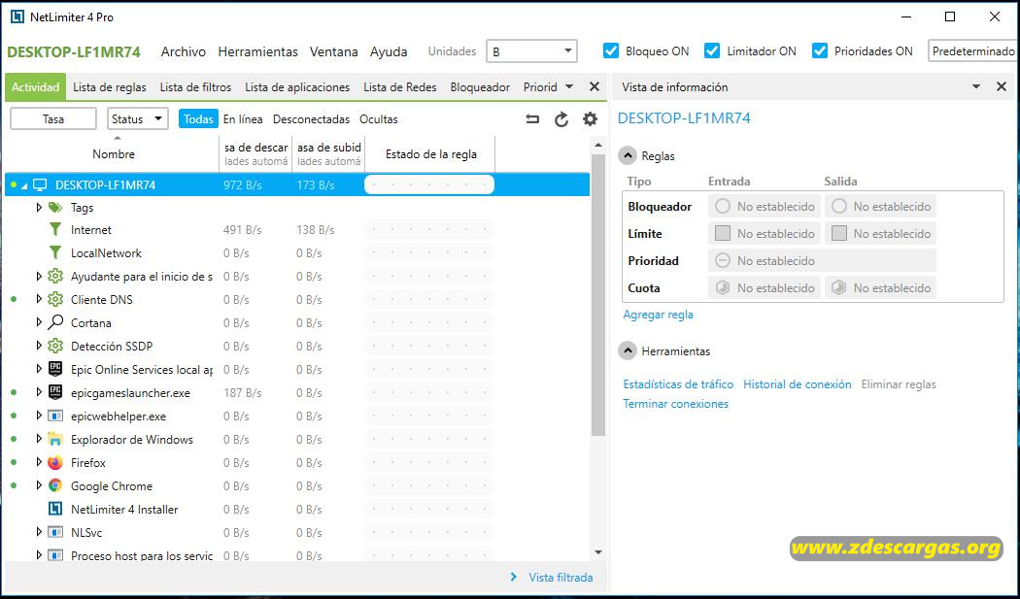Select the En línea filter

(x=243, y=119)
